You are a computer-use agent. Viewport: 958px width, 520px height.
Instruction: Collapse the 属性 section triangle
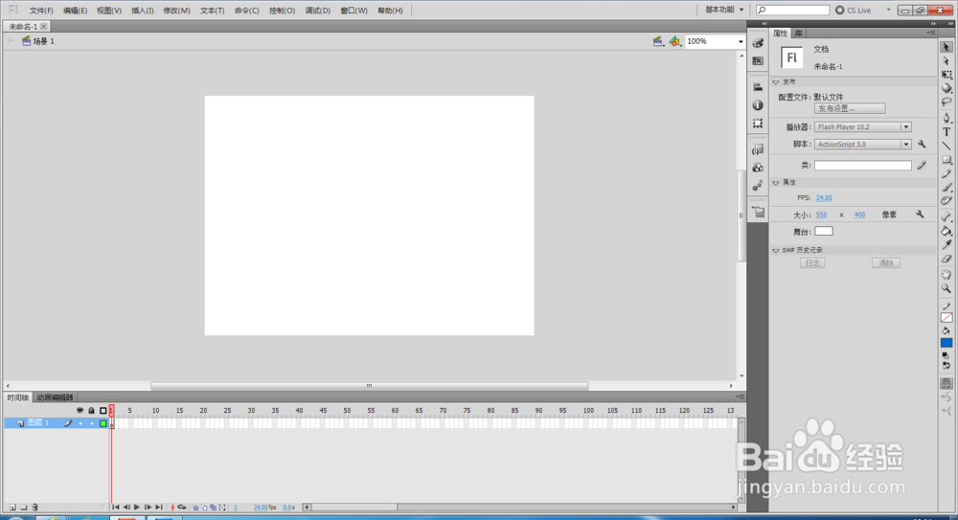click(776, 183)
